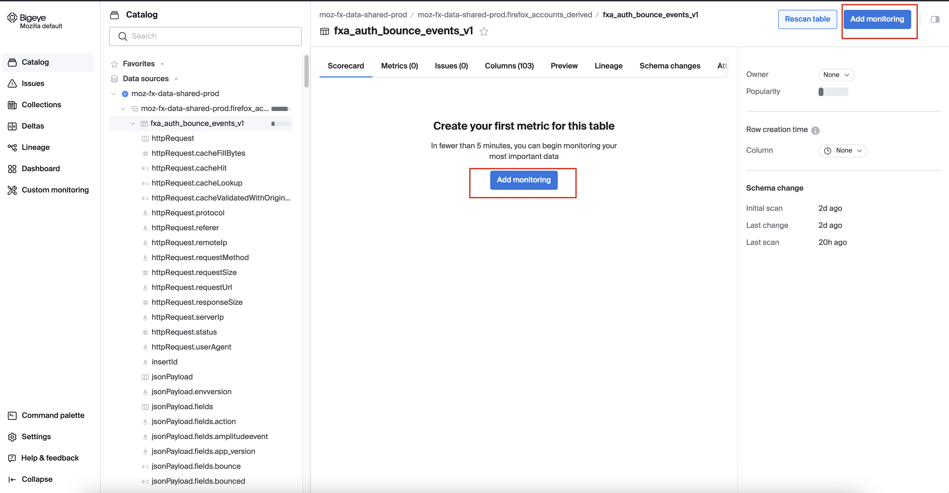Open Settings gear in the sidebar
The height and width of the screenshot is (493, 949).
coord(13,437)
